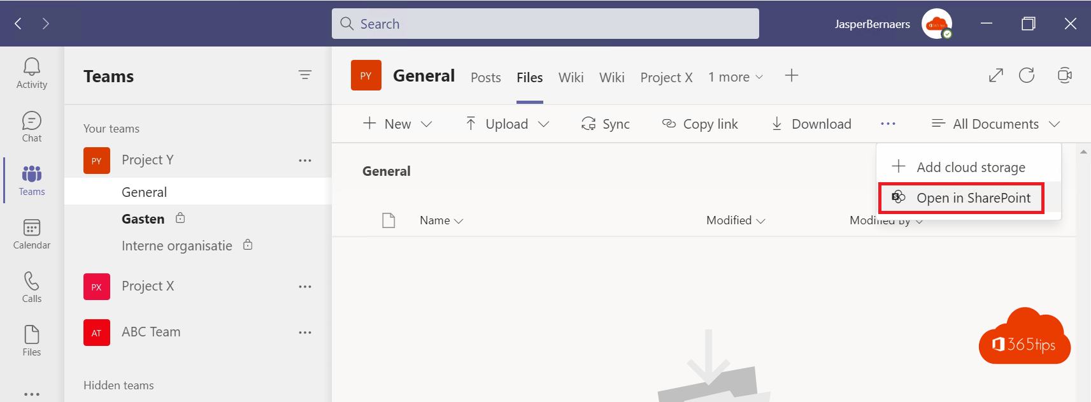The width and height of the screenshot is (1091, 402).
Task: Click the General folder breadcrumb
Action: click(387, 171)
